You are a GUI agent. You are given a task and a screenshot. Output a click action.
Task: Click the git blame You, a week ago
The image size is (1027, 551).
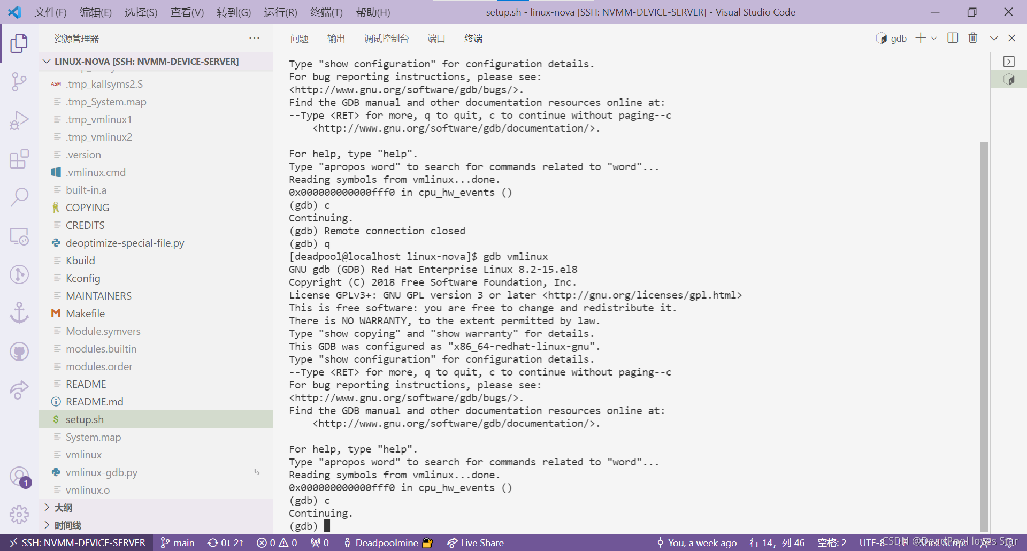point(696,542)
